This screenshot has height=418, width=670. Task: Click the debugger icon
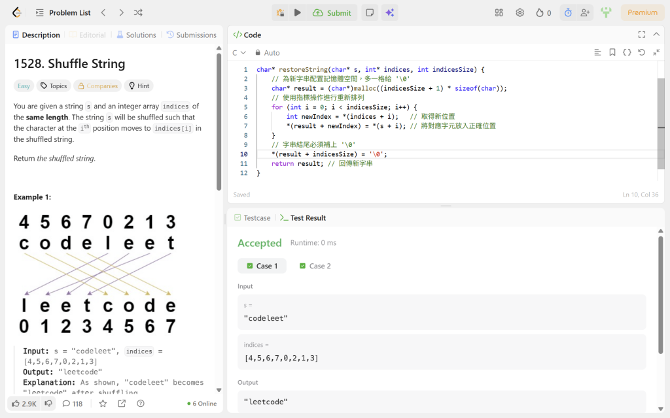280,13
